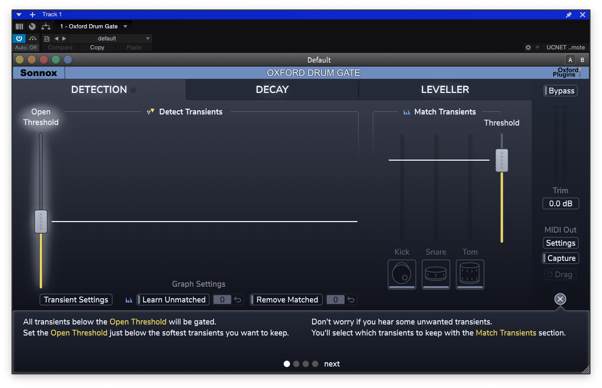Click the Default preset name bar
Image resolution: width=602 pixels, height=388 pixels.
click(319, 60)
